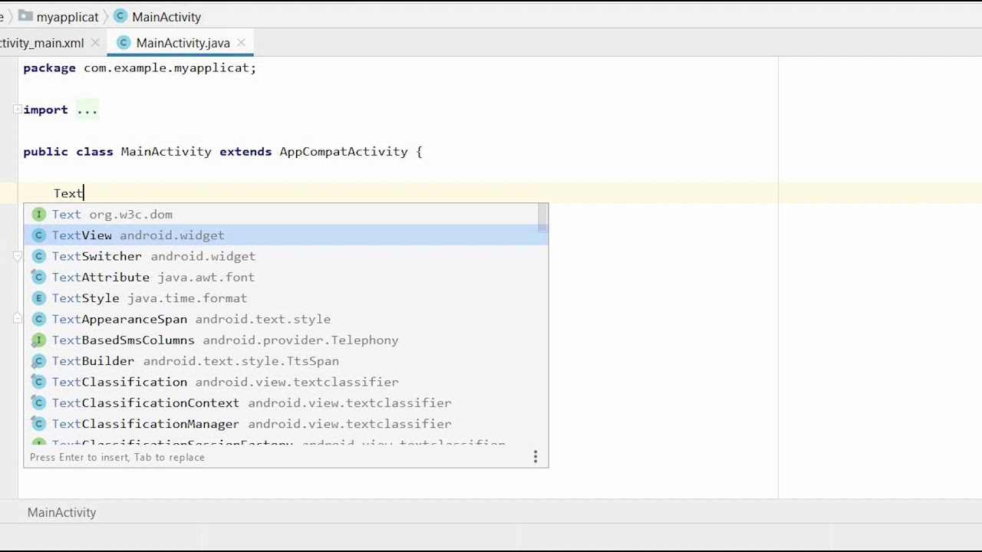This screenshot has width=982, height=552.
Task: Choose TextView android.widget suggestion
Action: [x=285, y=235]
